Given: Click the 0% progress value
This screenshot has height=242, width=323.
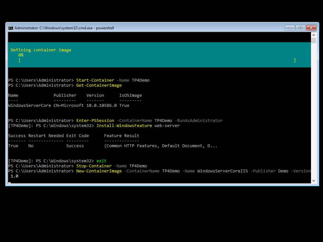Looking at the screenshot, I should (x=21, y=55).
